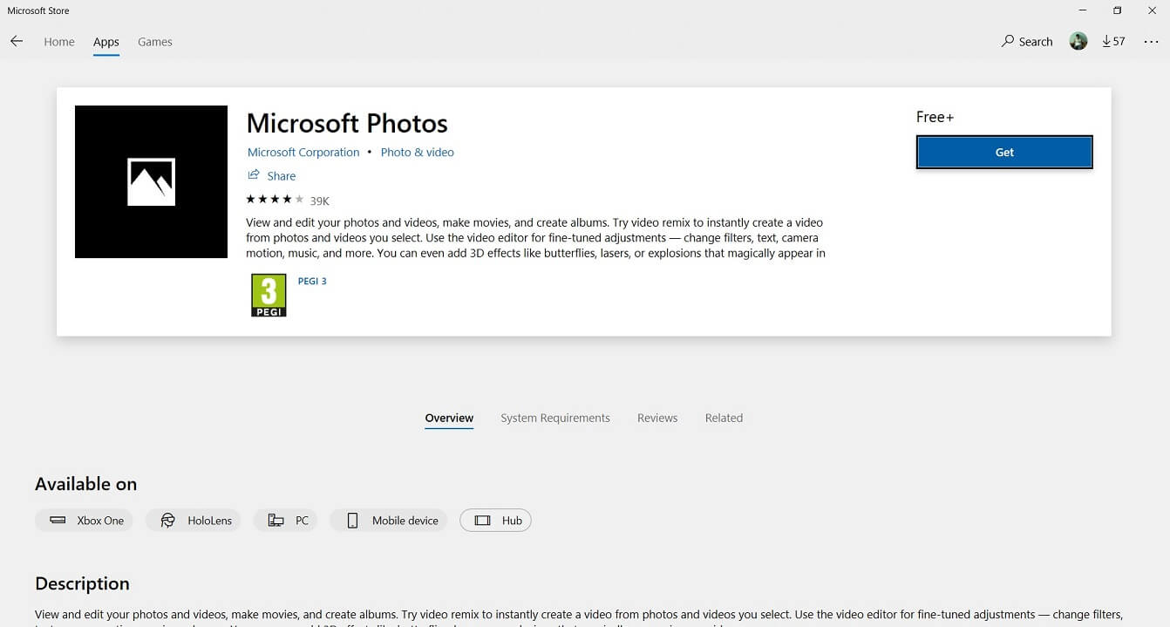
Task: Click the Microsoft Photos title text
Action: pyautogui.click(x=347, y=123)
